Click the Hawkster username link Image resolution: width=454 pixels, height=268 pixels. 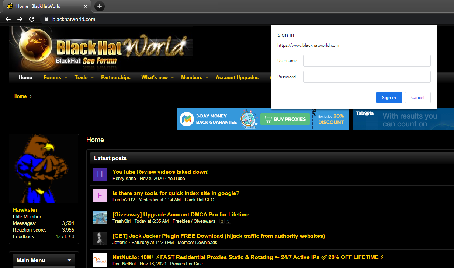[x=25, y=210]
